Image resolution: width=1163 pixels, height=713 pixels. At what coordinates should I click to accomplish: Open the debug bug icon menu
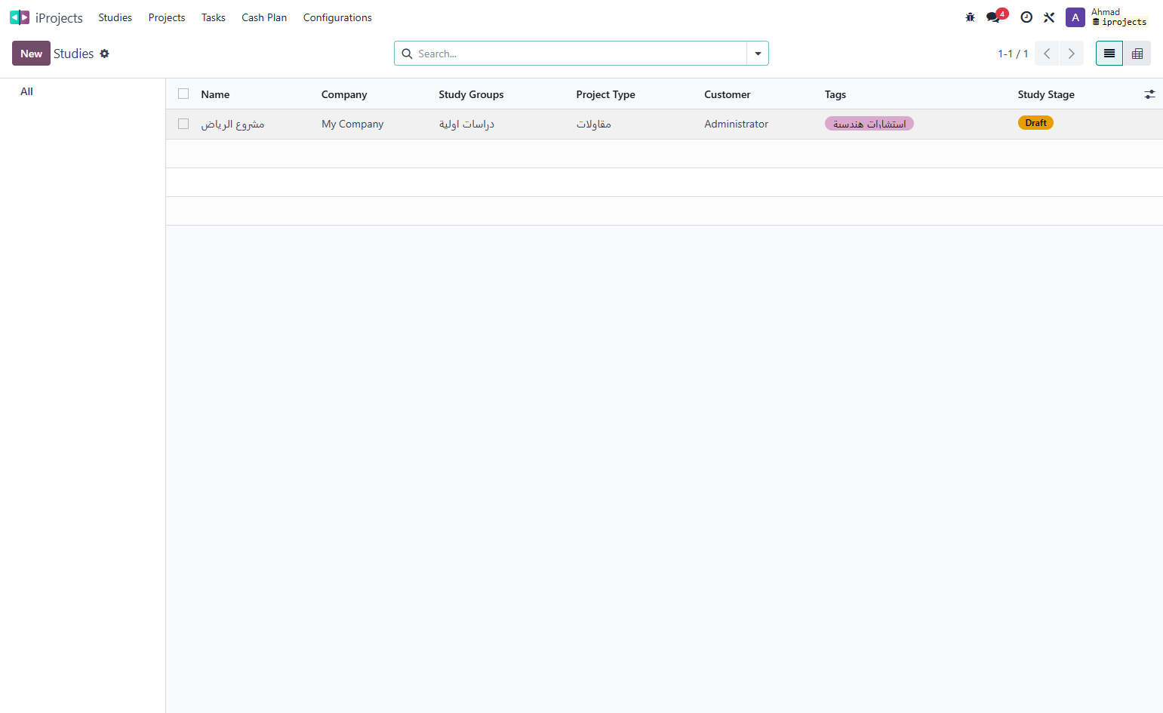pos(970,17)
